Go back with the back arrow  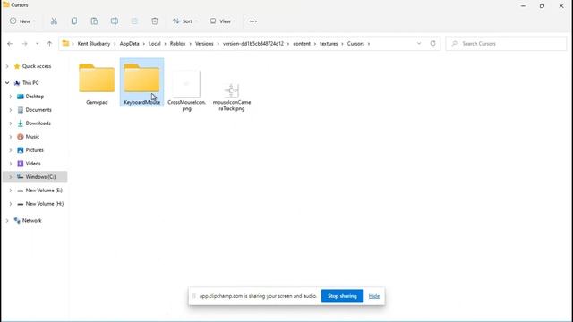(10, 44)
